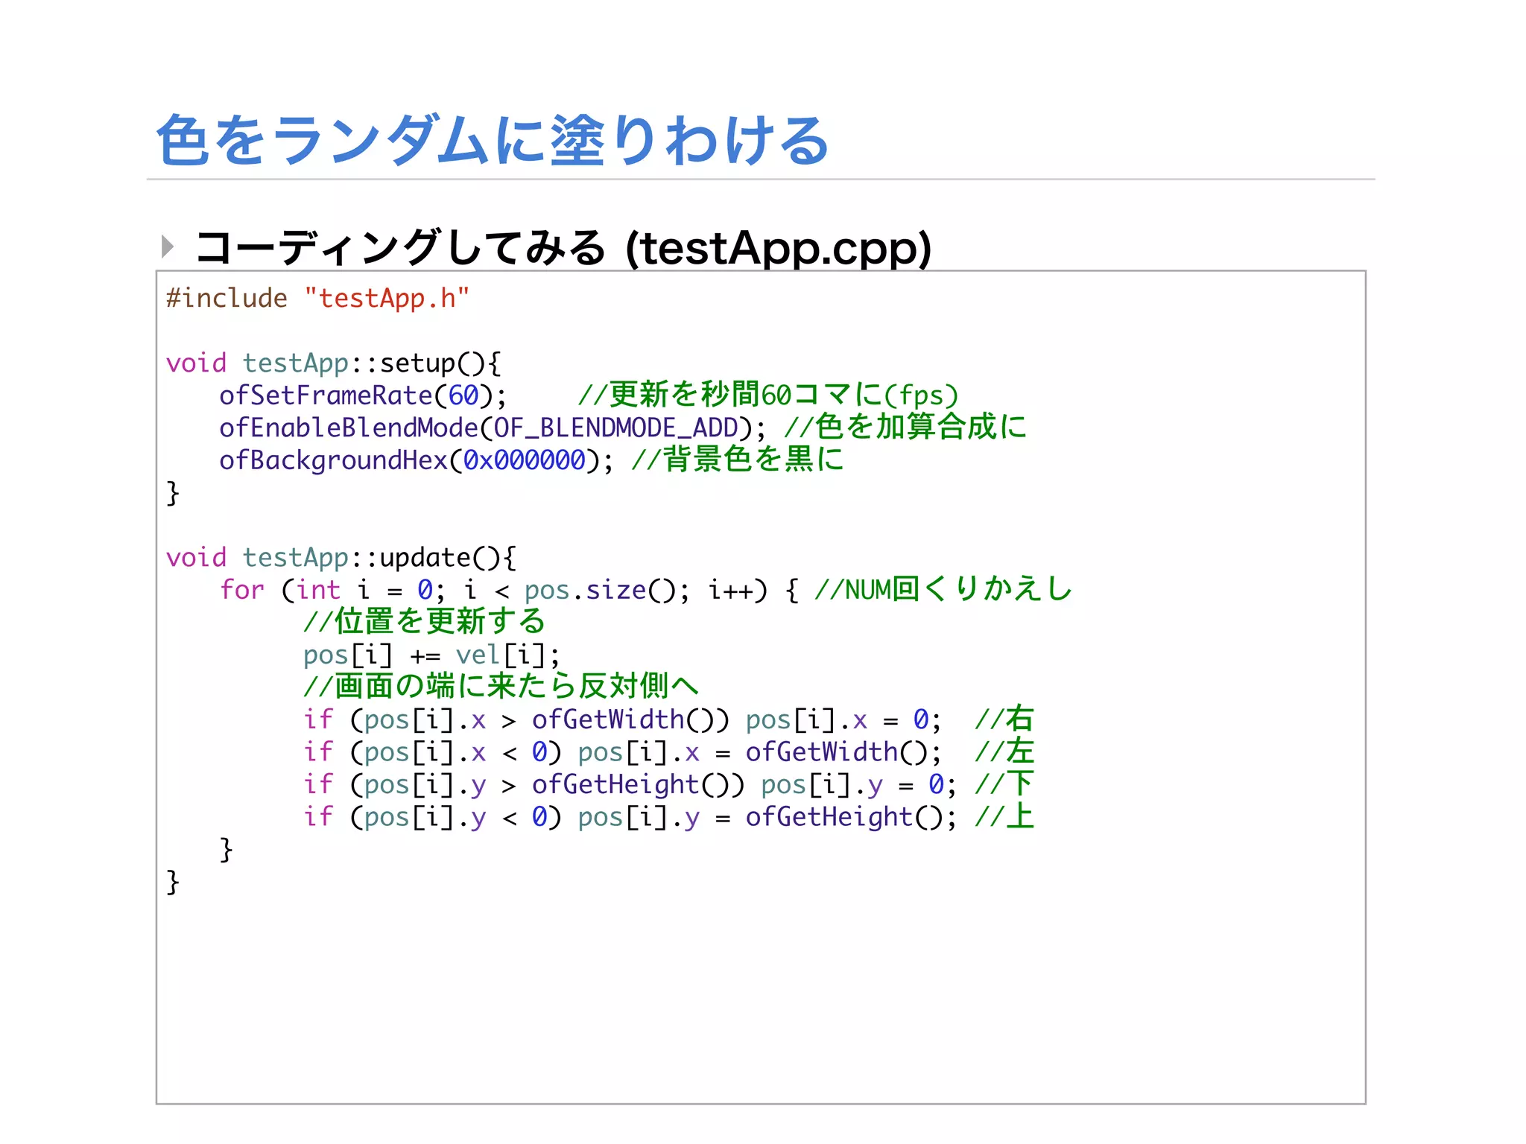Screen dimensions: 1526x1144
Task: Click the slide title 色をランダムに塗りわける
Action: pyautogui.click(x=493, y=140)
